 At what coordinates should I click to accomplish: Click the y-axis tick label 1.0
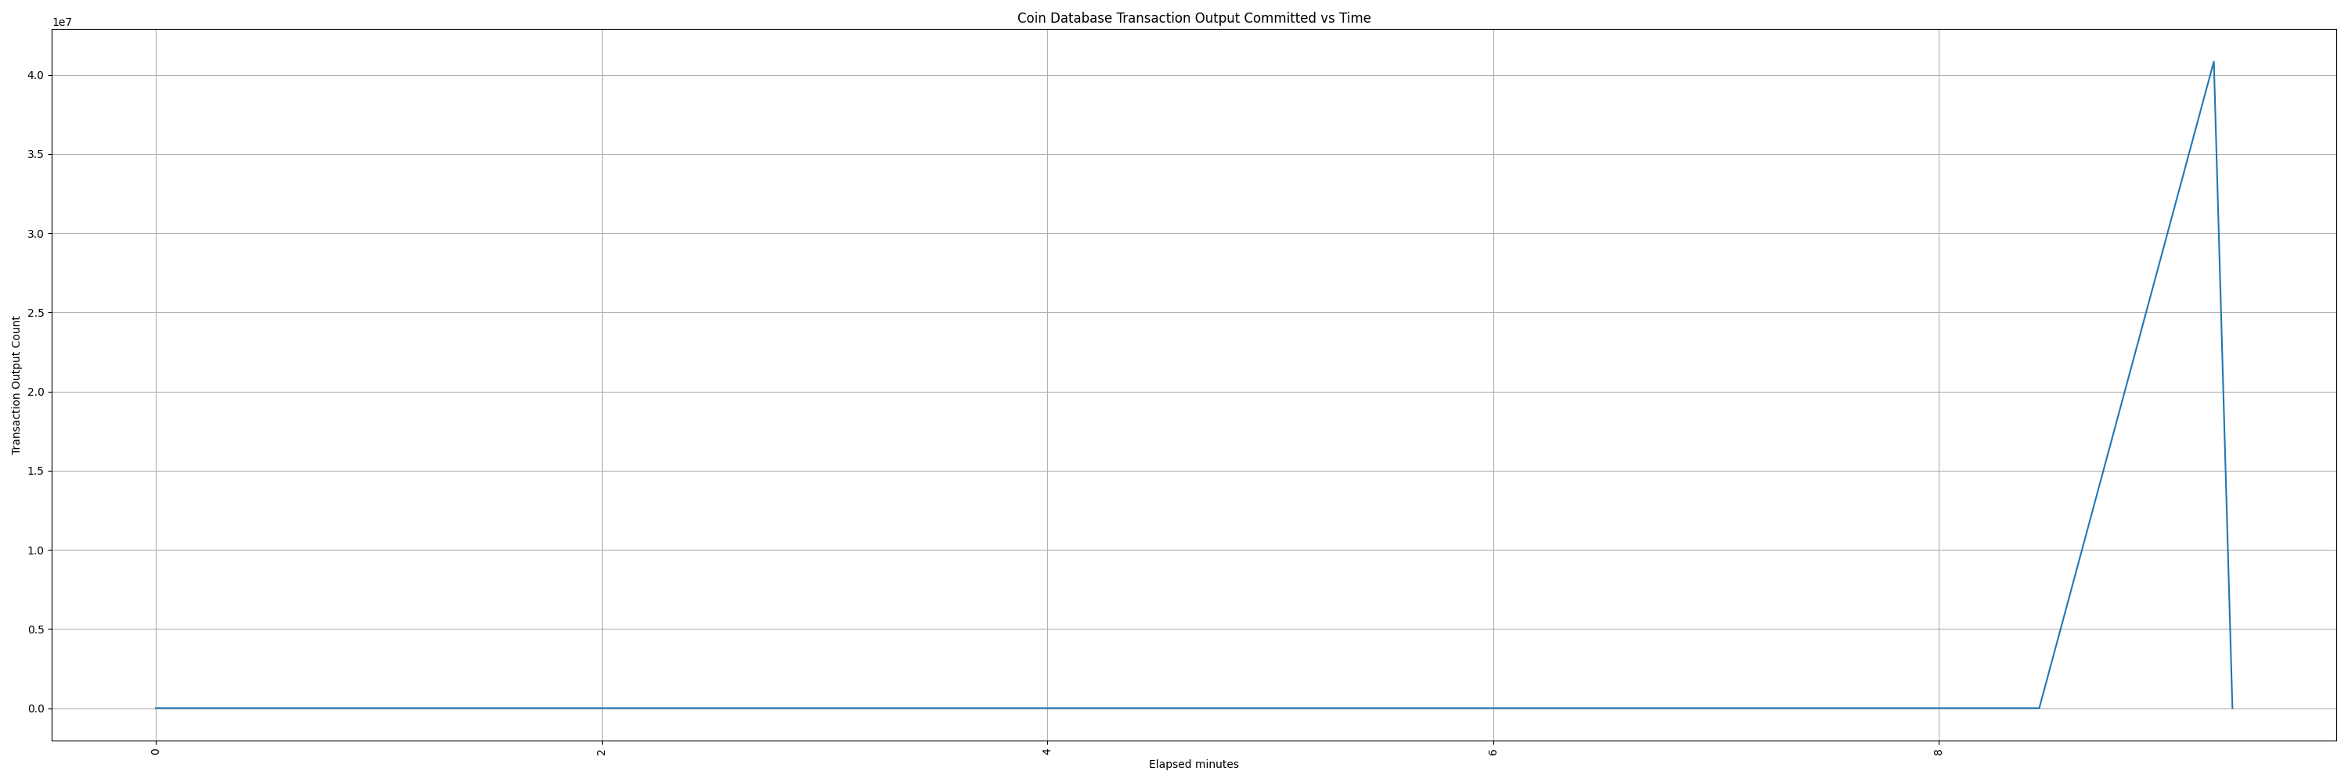pyautogui.click(x=34, y=551)
